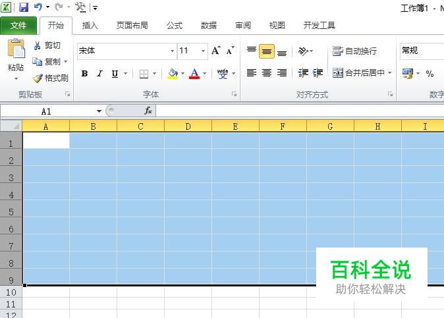This screenshot has width=444, height=318.
Task: Switch to the 开始 Home tab
Action: point(56,26)
